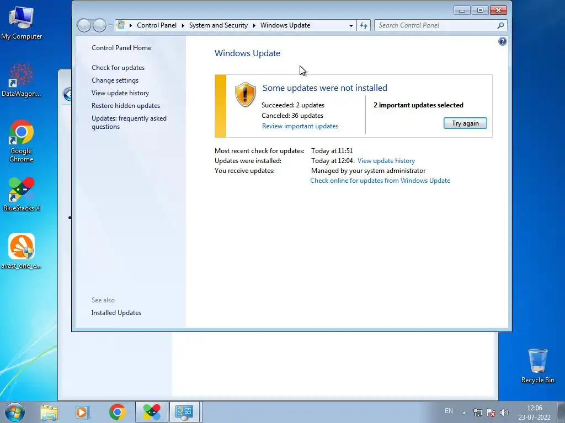Go to System and Security breadcrumb

218,25
